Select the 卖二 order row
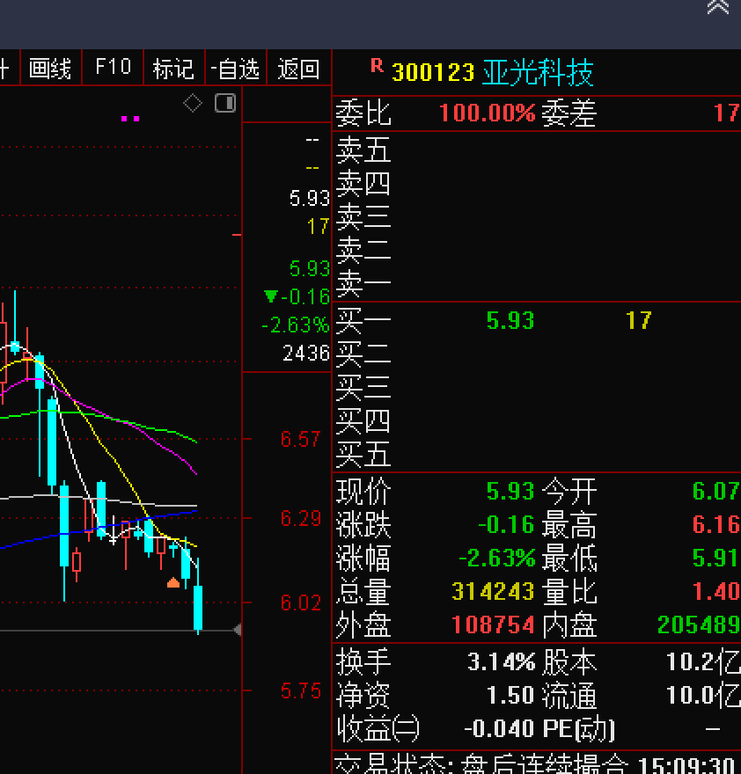 point(537,251)
